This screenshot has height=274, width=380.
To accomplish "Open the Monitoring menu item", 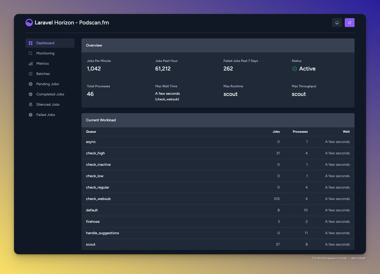I will point(50,53).
